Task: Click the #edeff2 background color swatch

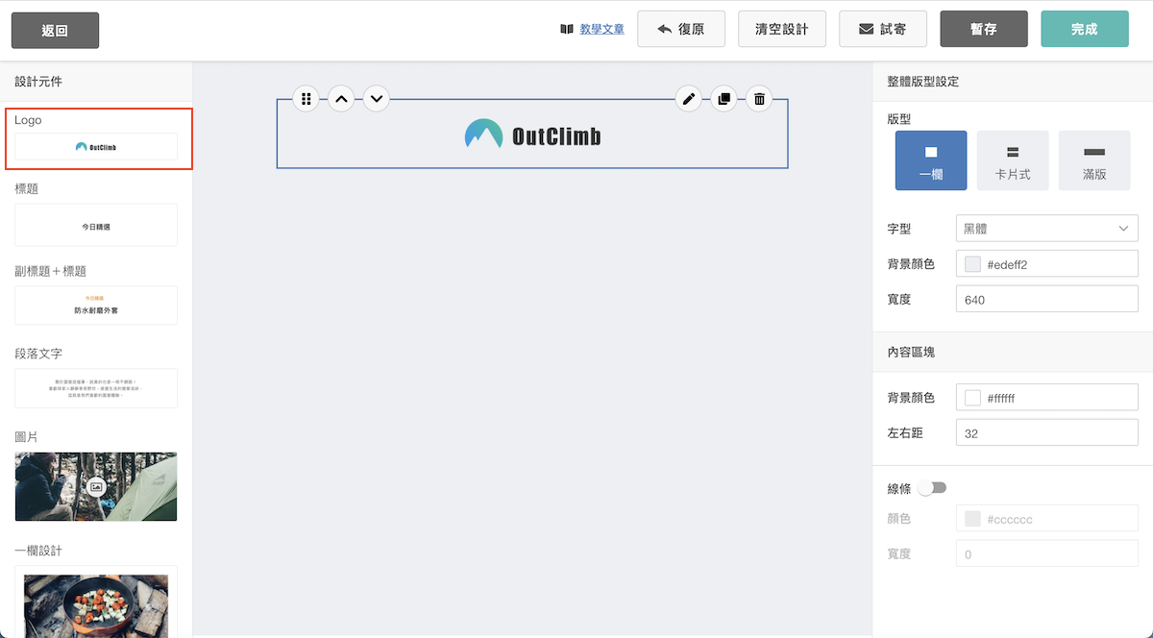Action: pyautogui.click(x=972, y=264)
